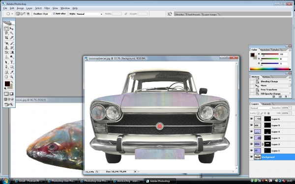The height and width of the screenshot is (184, 295).
Task: Reset default foreground and background colors
Action: [5, 89]
